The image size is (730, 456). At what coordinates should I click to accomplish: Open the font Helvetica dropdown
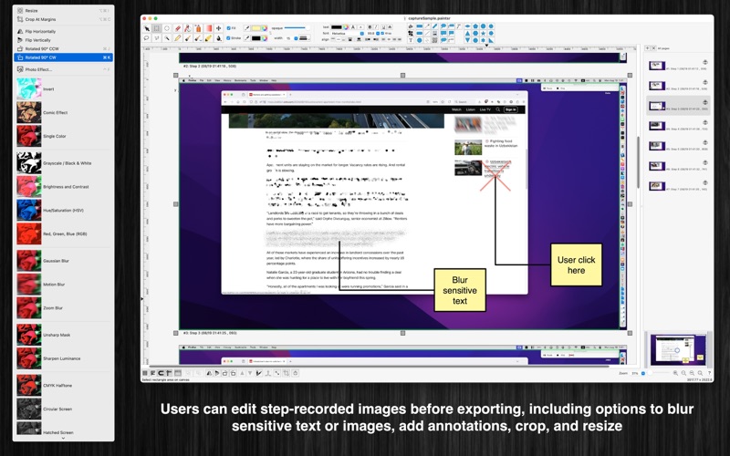348,34
